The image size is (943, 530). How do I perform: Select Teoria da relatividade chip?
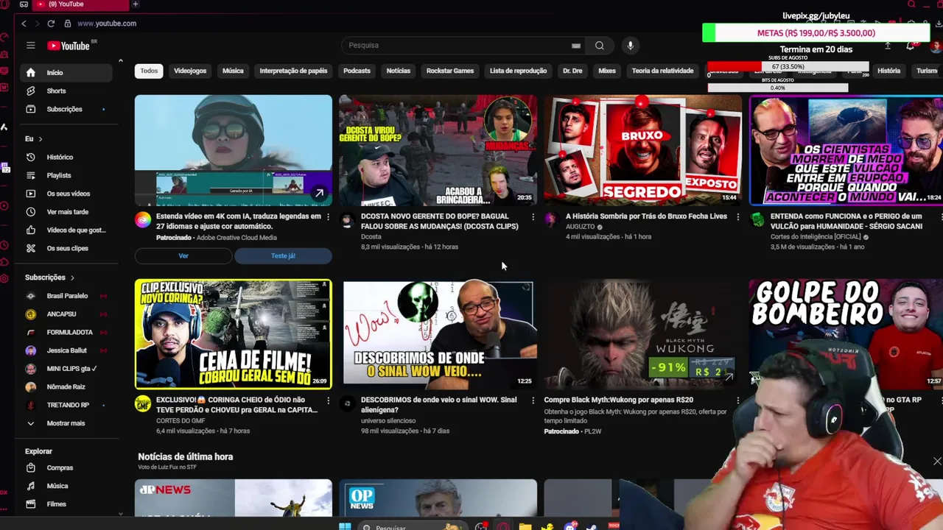click(662, 71)
